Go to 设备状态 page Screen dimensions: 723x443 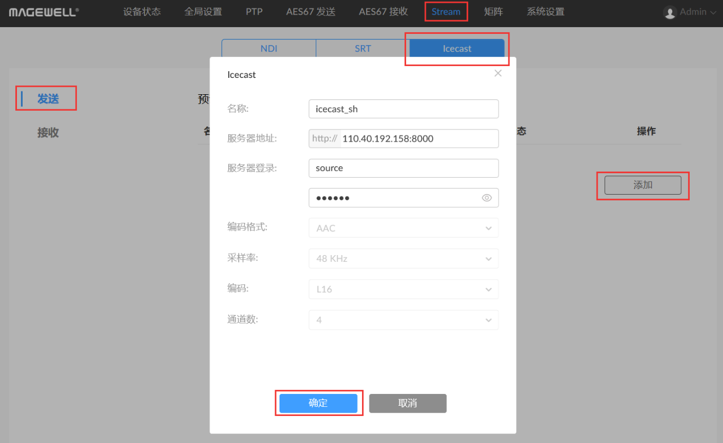point(142,12)
